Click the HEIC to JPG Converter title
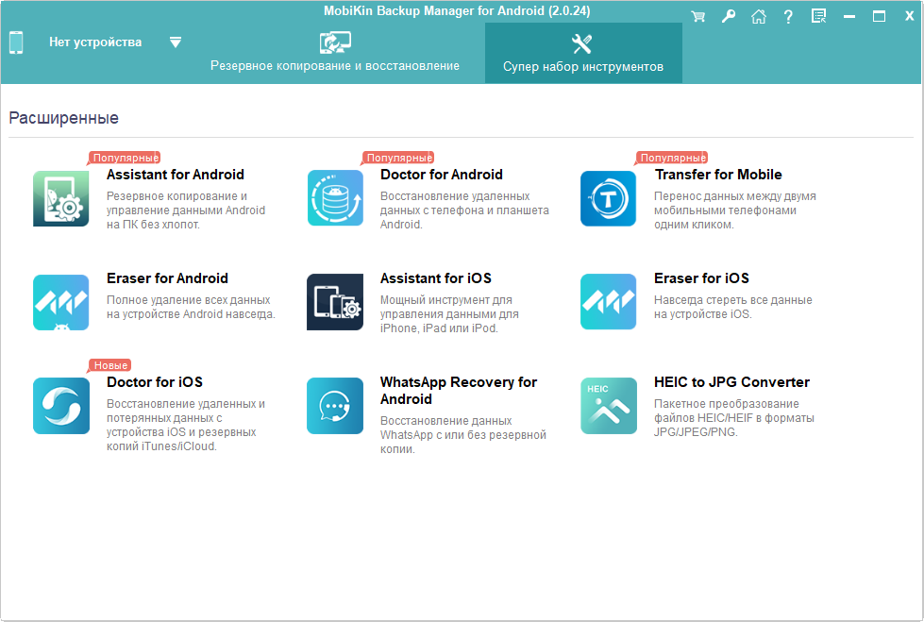 (731, 382)
